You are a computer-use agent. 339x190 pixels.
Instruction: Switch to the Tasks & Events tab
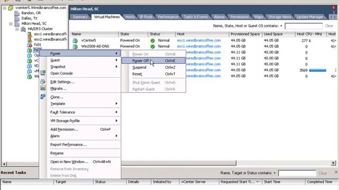tap(195, 17)
